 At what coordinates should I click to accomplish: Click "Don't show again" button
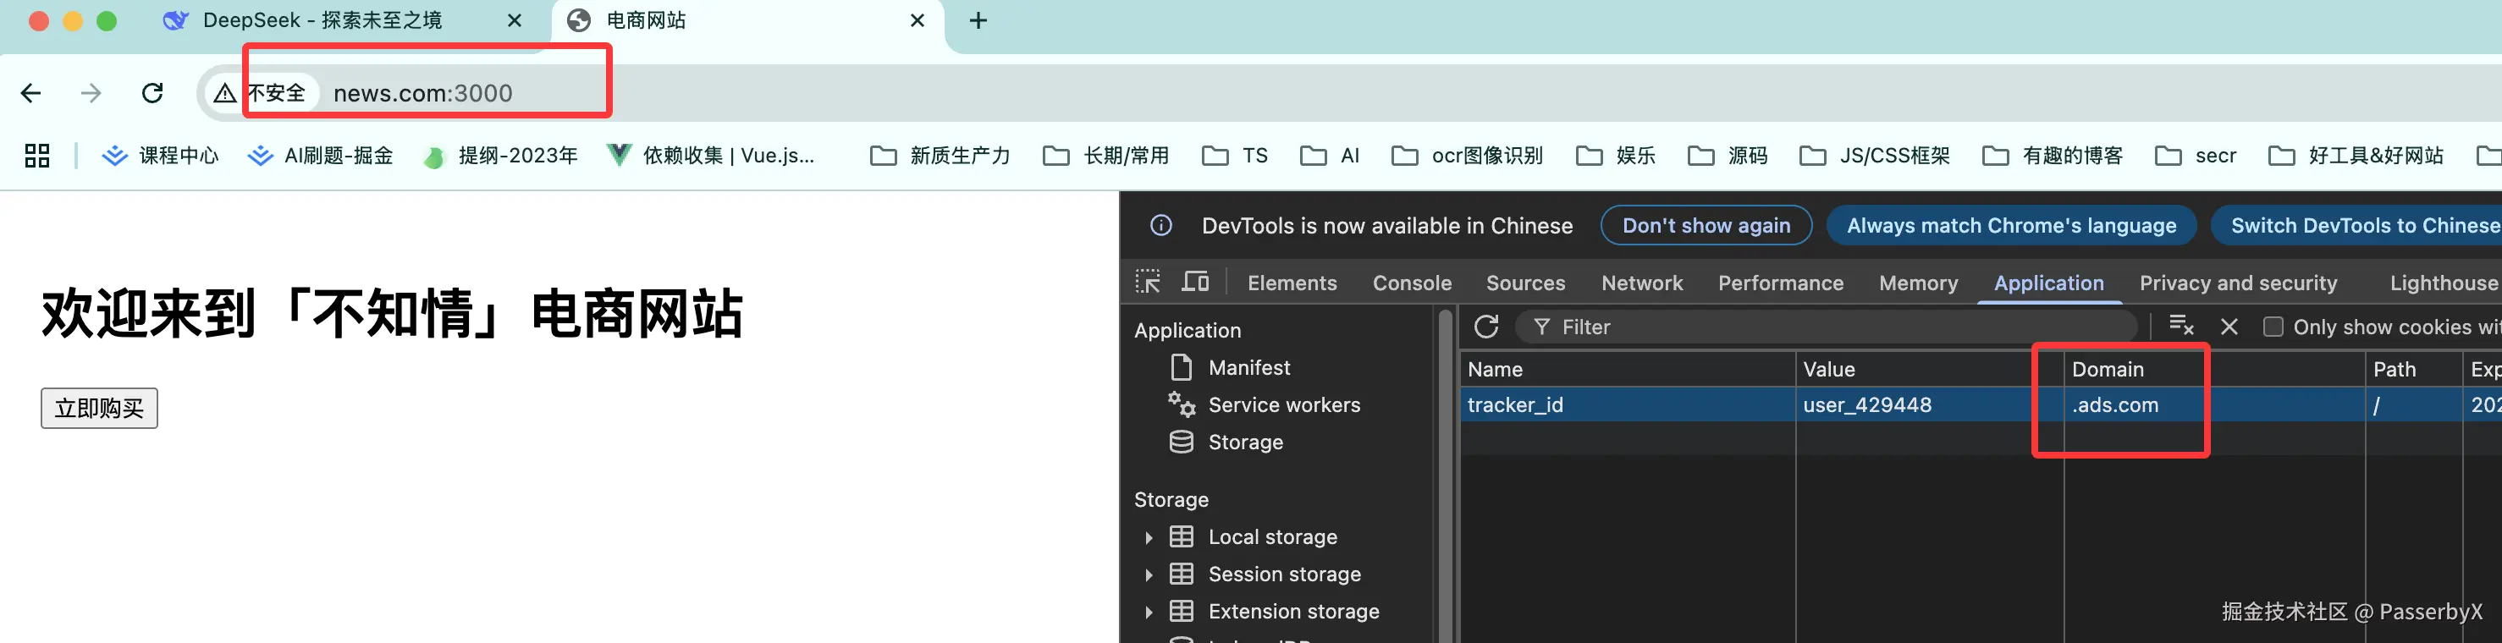(x=1706, y=225)
